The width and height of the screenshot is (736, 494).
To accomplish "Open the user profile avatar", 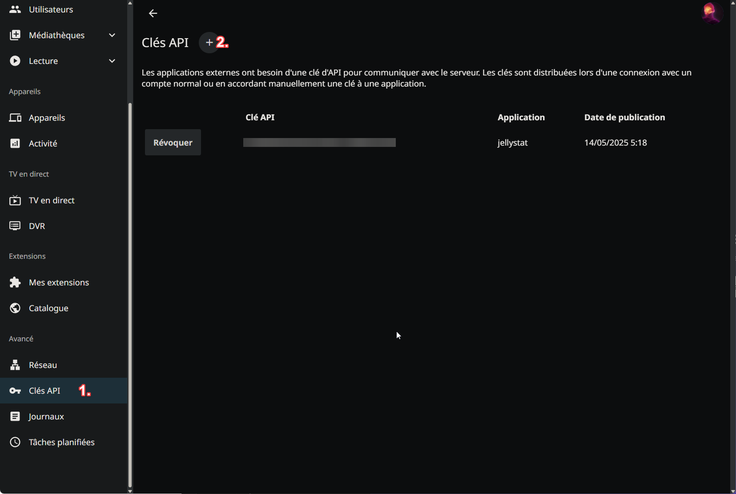I will (712, 13).
